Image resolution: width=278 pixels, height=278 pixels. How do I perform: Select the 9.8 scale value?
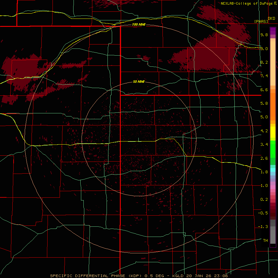264,35
